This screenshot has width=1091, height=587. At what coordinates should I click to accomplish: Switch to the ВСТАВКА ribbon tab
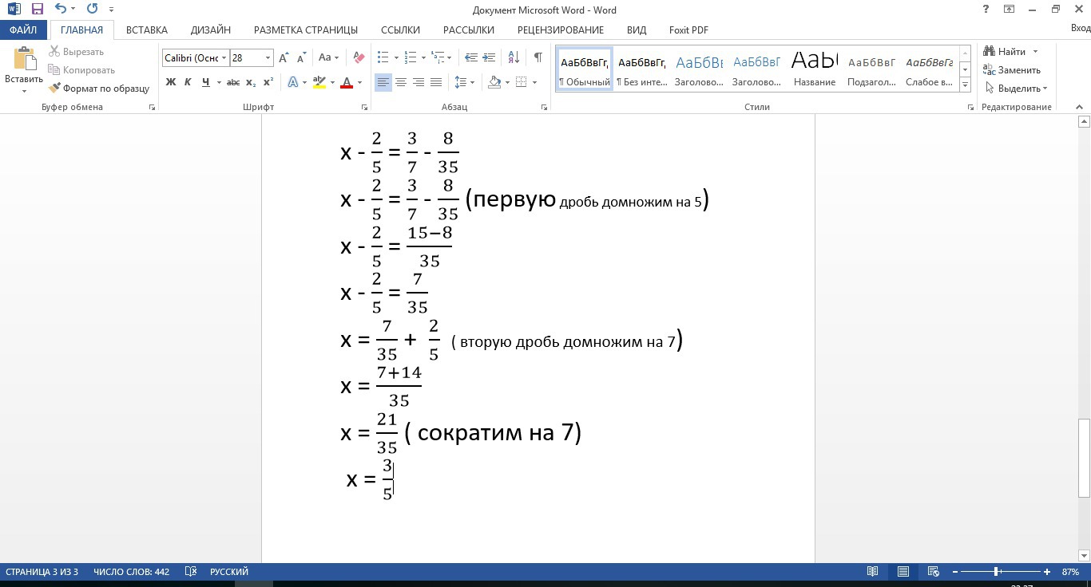(x=147, y=30)
